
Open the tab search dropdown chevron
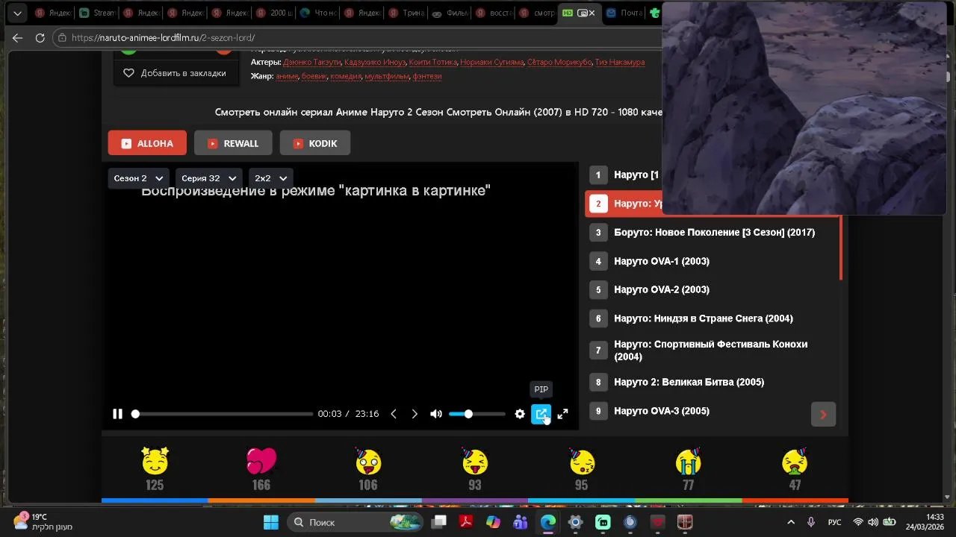[x=16, y=13]
